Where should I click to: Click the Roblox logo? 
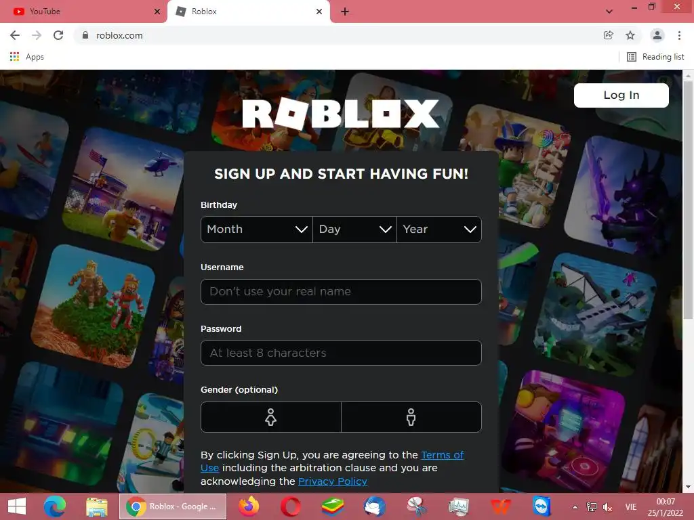click(x=341, y=114)
